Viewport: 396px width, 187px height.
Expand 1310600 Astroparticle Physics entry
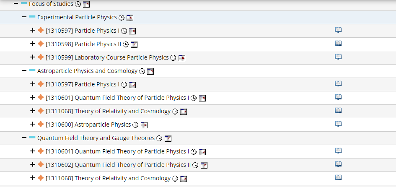point(33,125)
